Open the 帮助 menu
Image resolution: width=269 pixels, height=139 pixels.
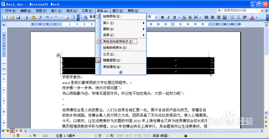click(x=133, y=11)
